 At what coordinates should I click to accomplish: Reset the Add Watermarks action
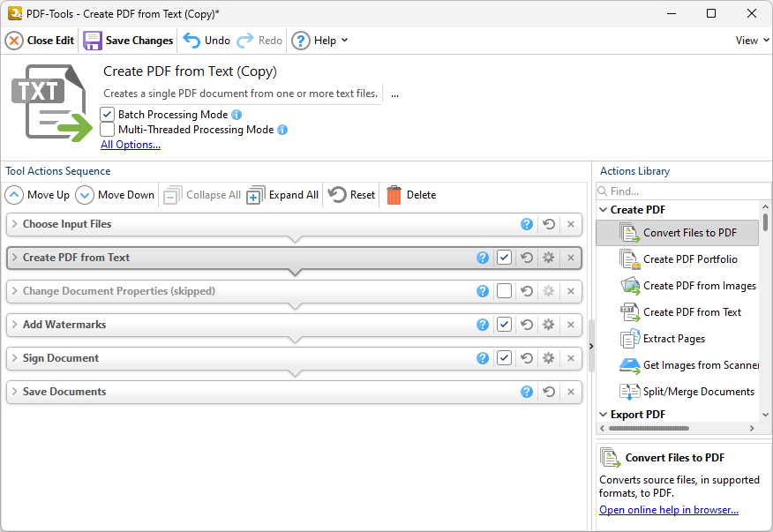click(527, 325)
